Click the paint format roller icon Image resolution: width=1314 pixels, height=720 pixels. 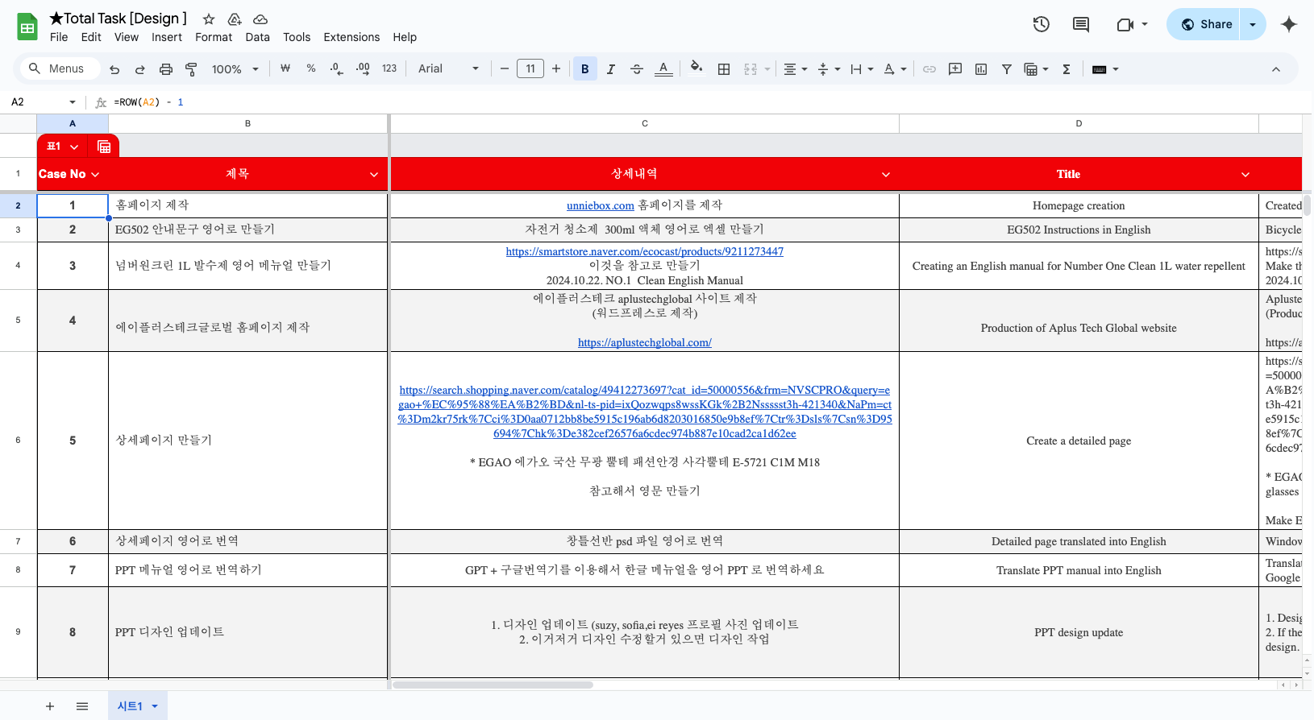point(191,69)
